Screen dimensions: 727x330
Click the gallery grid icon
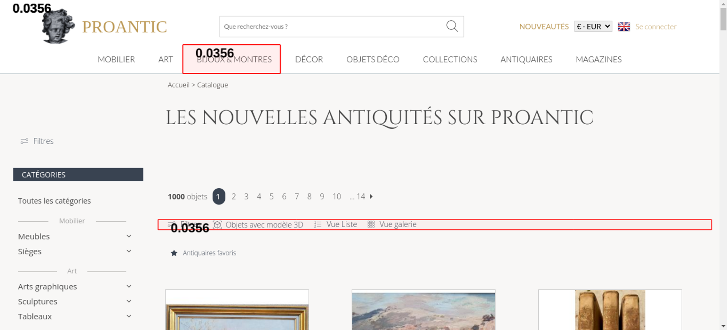[371, 225]
